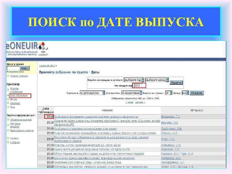Viewport: 232px width, 174px height.
Task: Open the (выберите год) year dropdown
Action: 134,80
